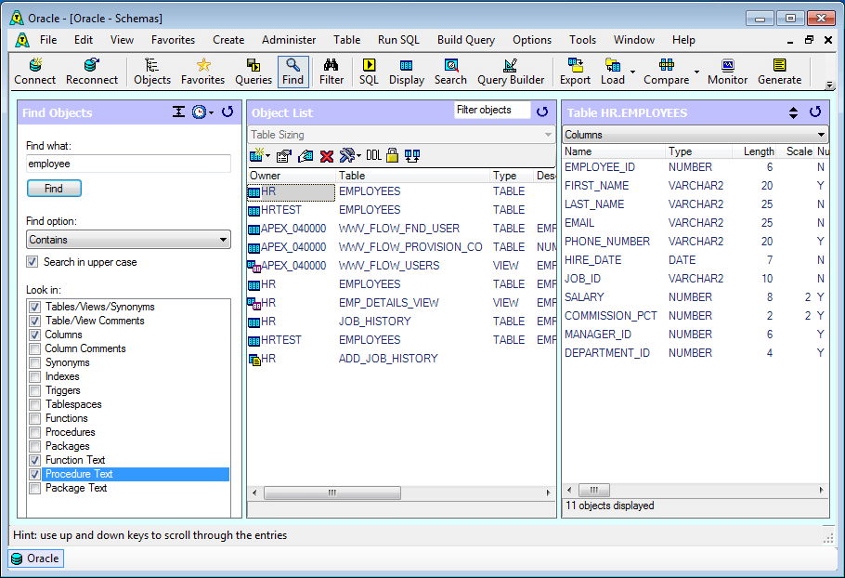845x578 pixels.
Task: Select the Find magnifier tool in toolbar
Action: pos(293,72)
